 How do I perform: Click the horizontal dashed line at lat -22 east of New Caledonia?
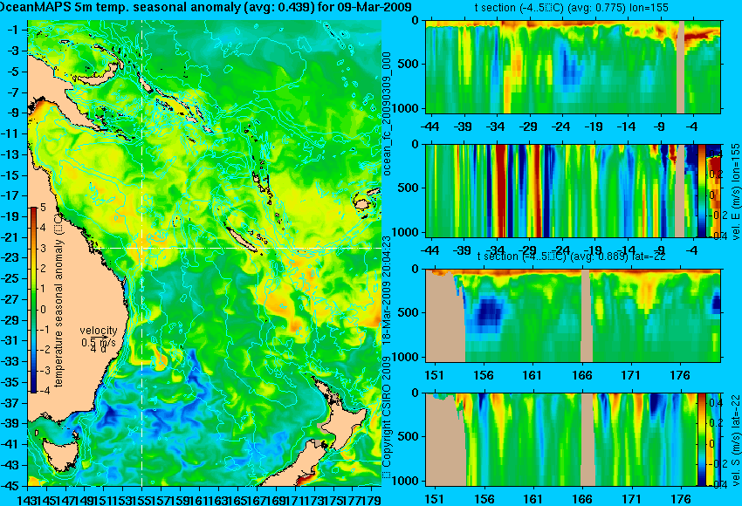(322, 248)
